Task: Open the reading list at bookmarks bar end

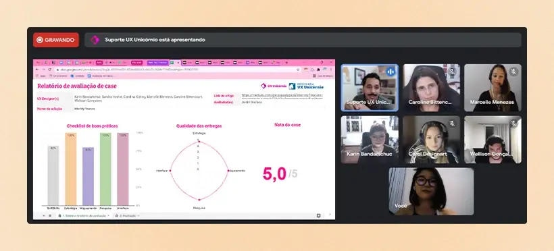Action: click(322, 76)
